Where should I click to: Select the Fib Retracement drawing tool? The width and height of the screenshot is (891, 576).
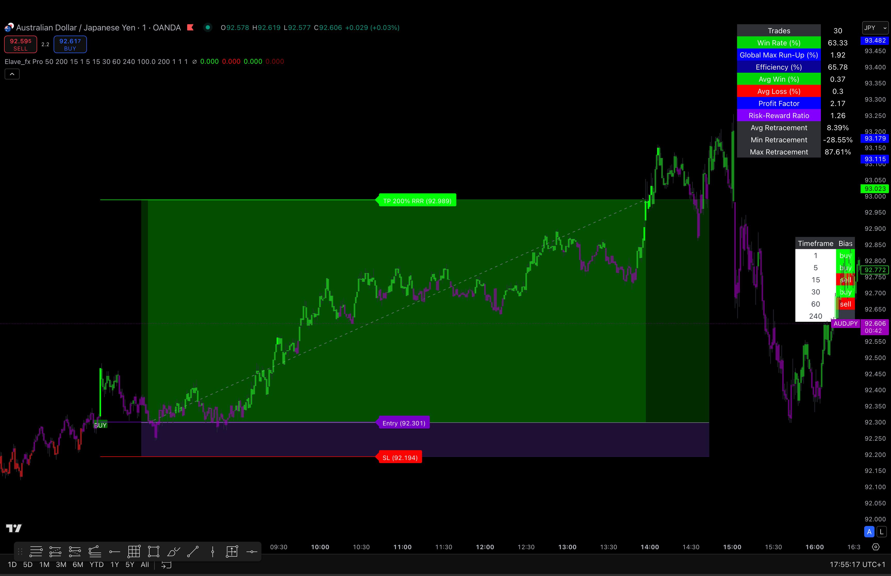[36, 551]
